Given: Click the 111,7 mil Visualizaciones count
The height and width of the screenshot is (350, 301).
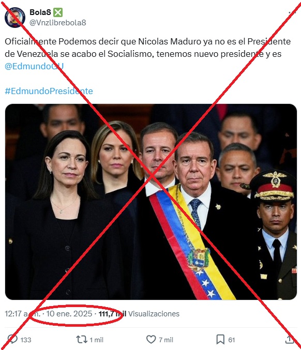Looking at the screenshot, I should click(139, 314).
